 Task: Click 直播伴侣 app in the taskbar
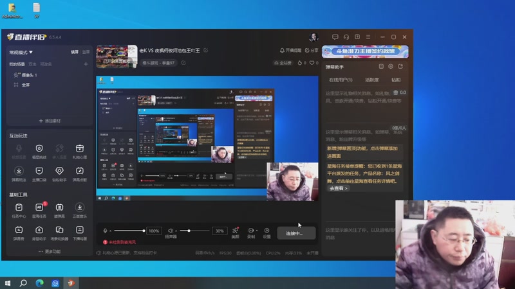[71, 283]
